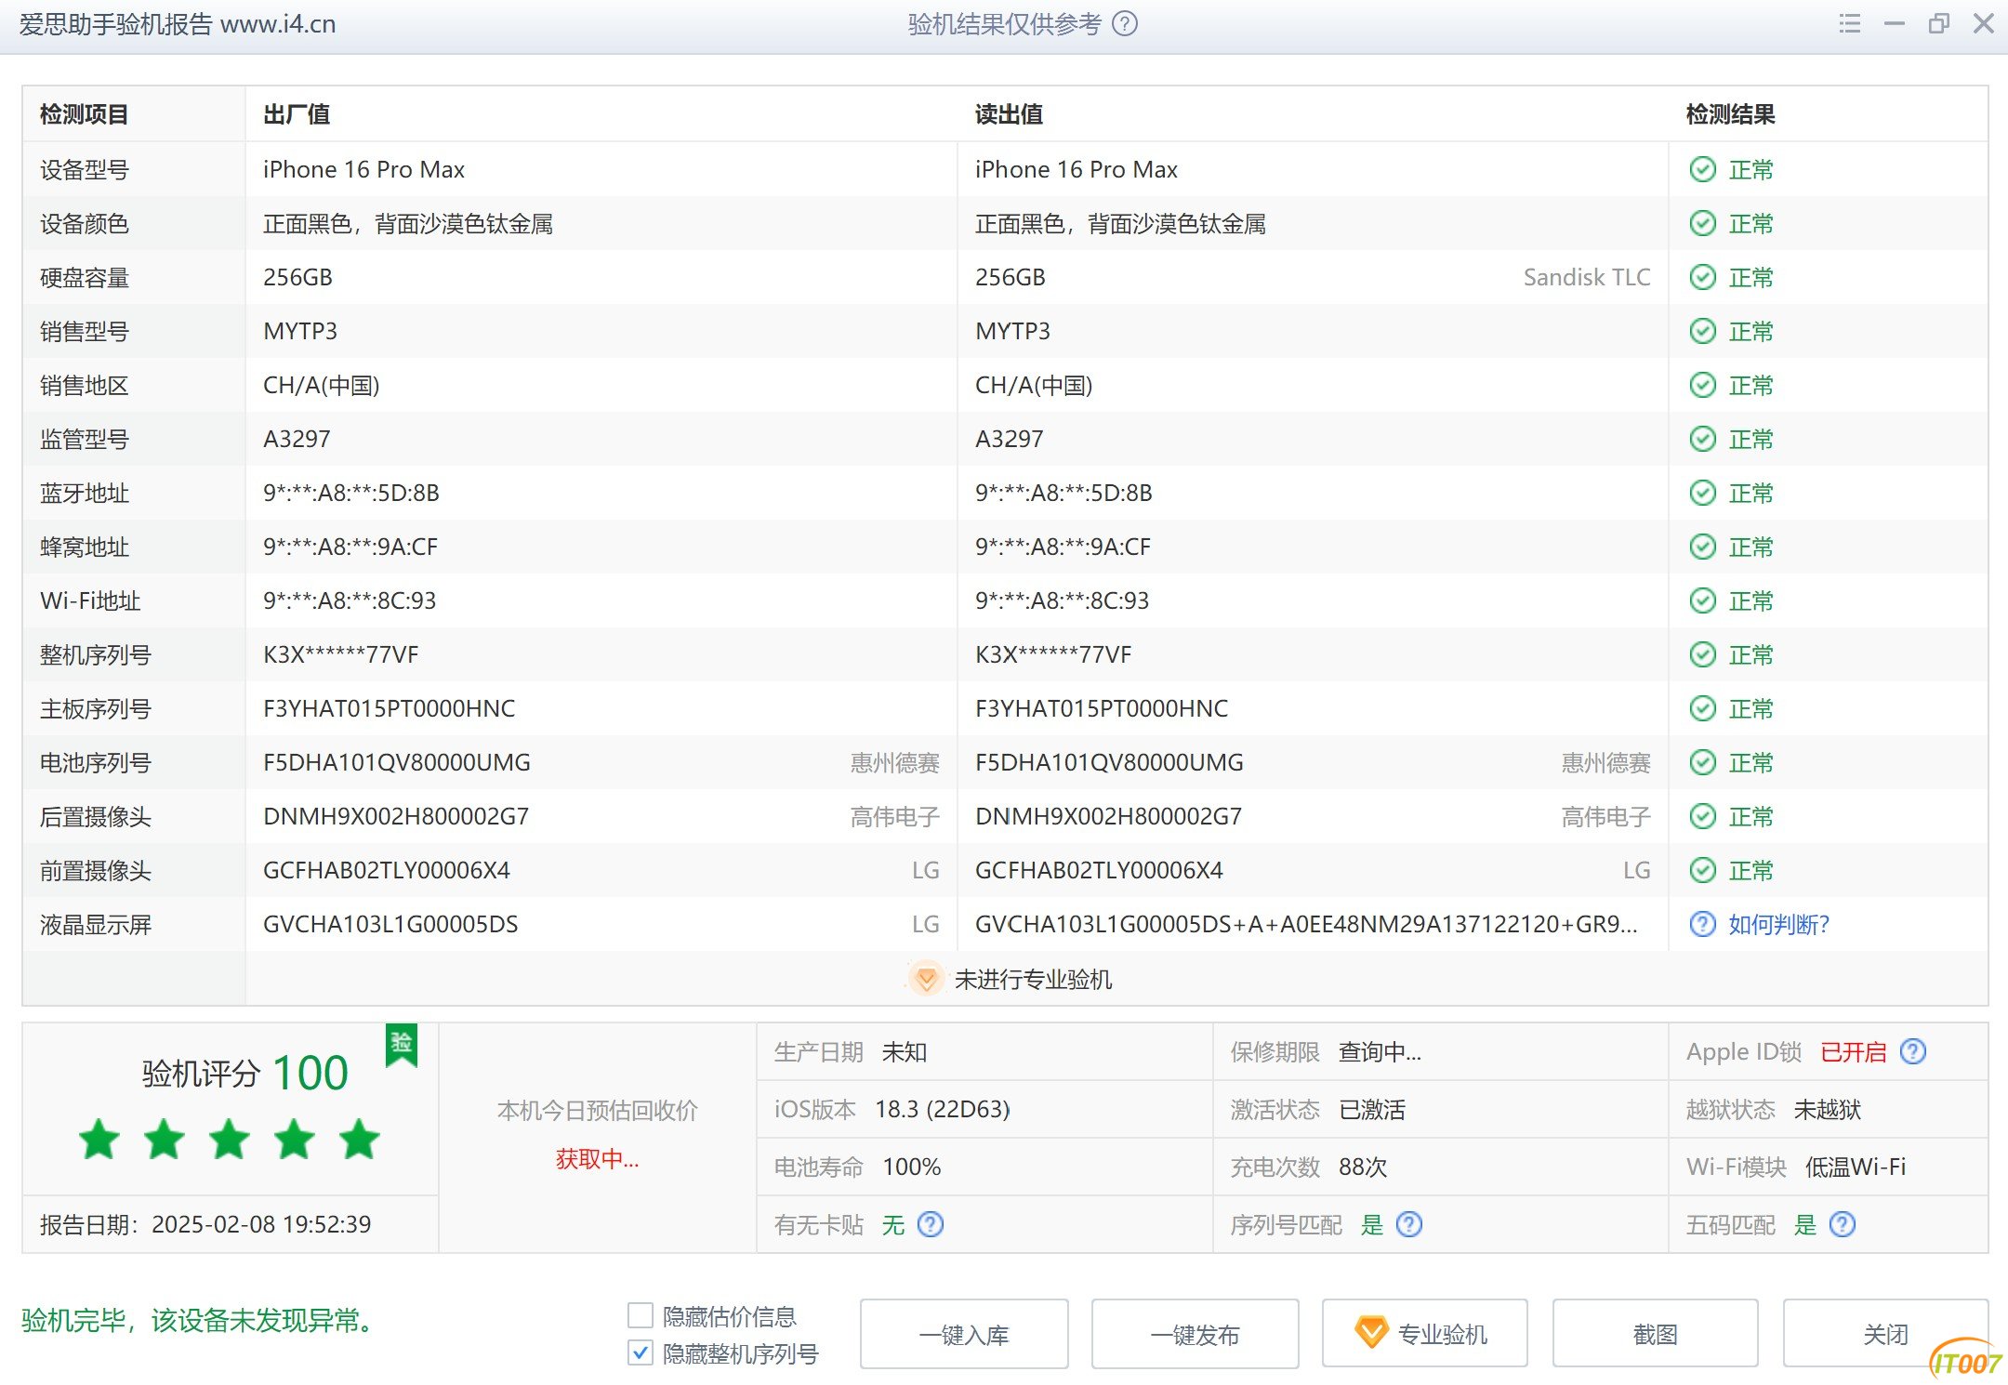2008x1385 pixels.
Task: Click green check icon in 设备型号 row
Action: (1702, 169)
